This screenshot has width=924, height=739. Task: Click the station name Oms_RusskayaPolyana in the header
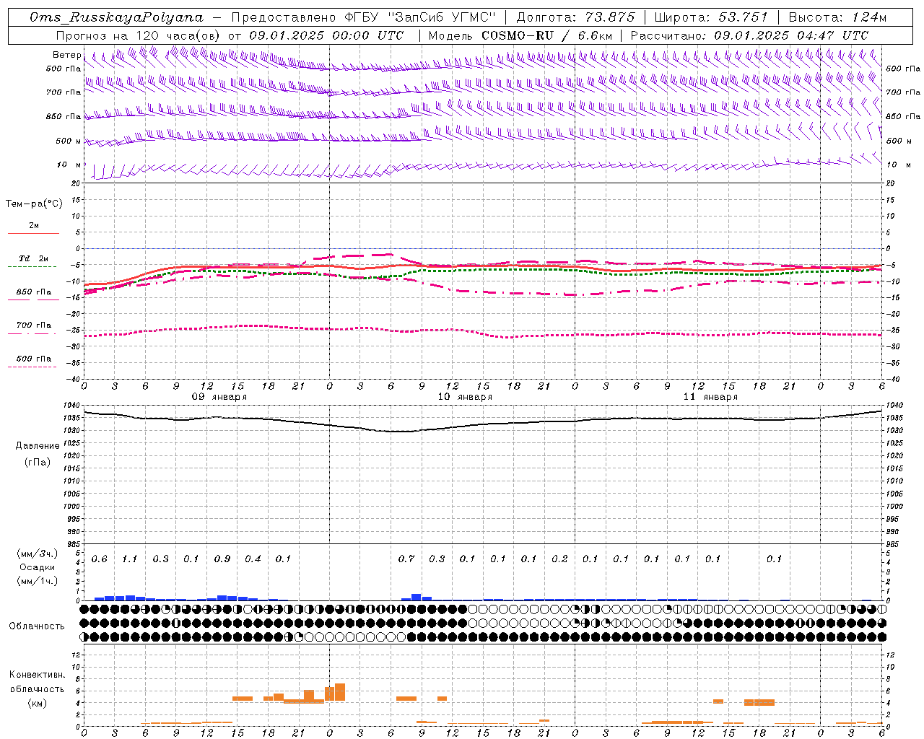tap(117, 17)
